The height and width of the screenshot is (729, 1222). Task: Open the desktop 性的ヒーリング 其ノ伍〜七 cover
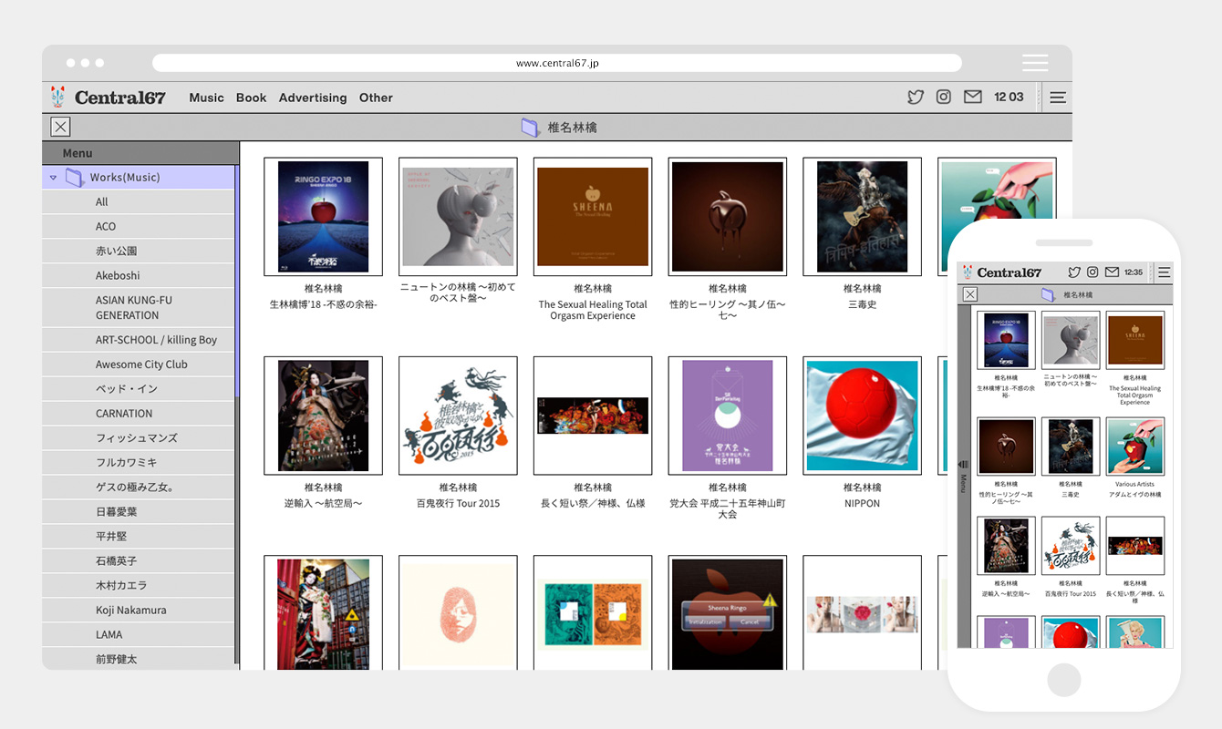pyautogui.click(x=728, y=217)
